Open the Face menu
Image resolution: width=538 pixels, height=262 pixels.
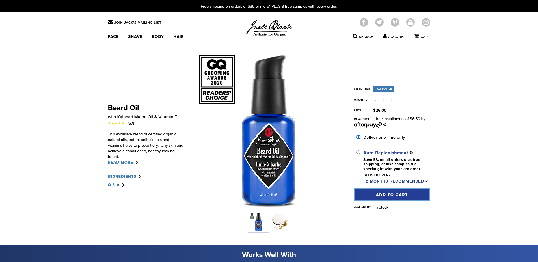113,36
